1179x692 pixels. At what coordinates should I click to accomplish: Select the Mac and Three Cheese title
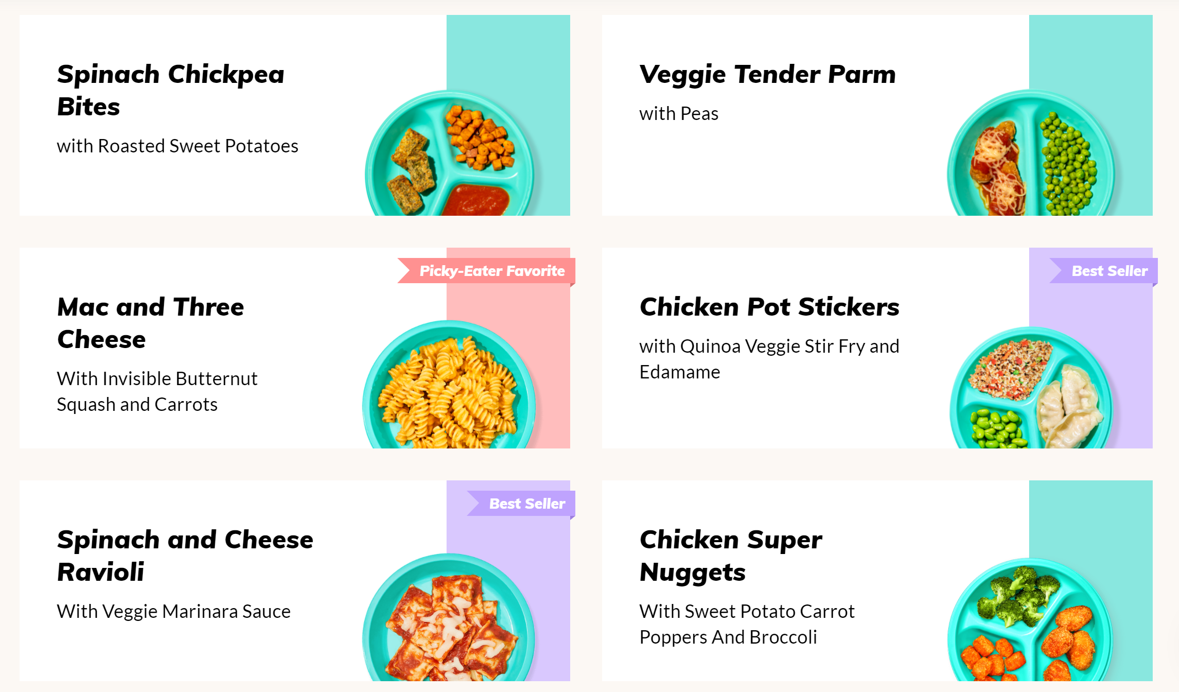coord(150,323)
